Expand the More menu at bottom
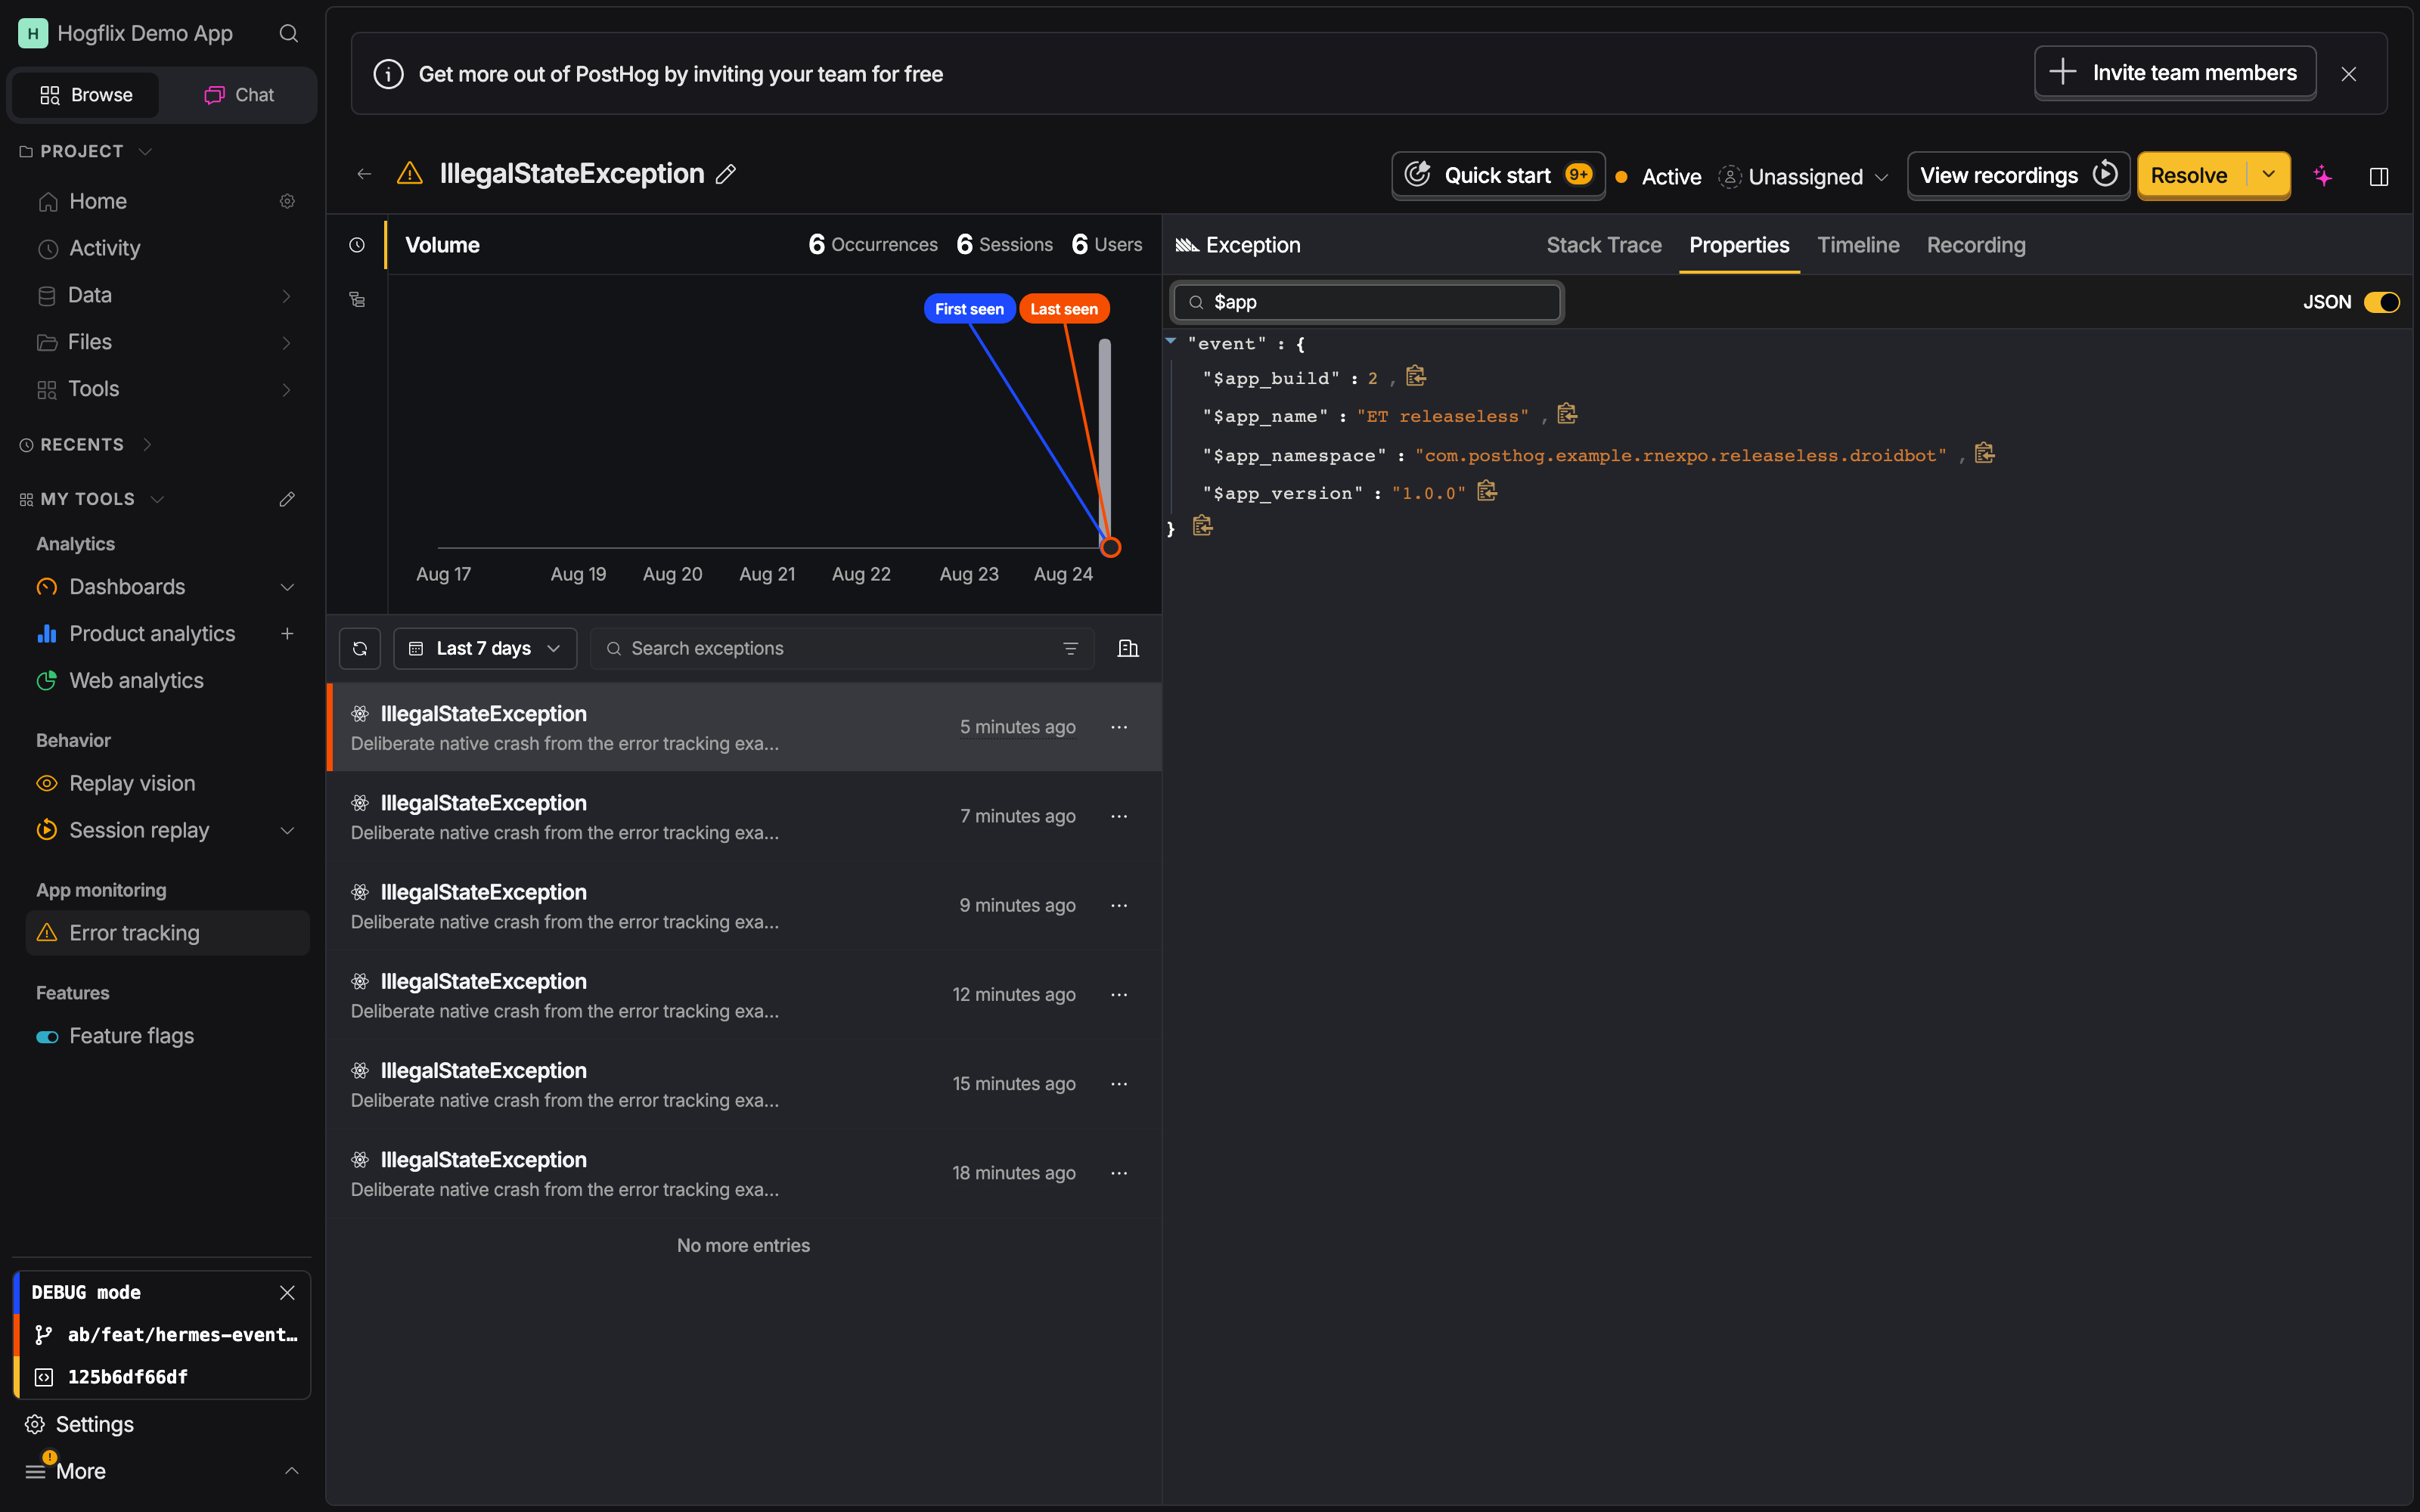2420x1512 pixels. click(162, 1470)
